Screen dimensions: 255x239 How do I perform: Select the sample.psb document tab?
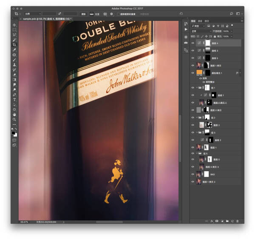47,19
